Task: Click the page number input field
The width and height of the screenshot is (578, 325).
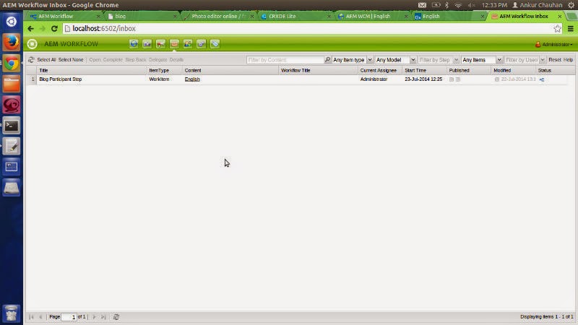Action: point(69,317)
